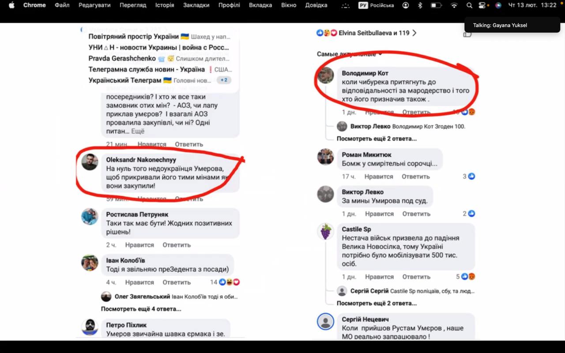Expand Elvina Seitbullaeva и 119 reactions chevron
Image resolution: width=565 pixels, height=353 pixels.
[x=414, y=33]
